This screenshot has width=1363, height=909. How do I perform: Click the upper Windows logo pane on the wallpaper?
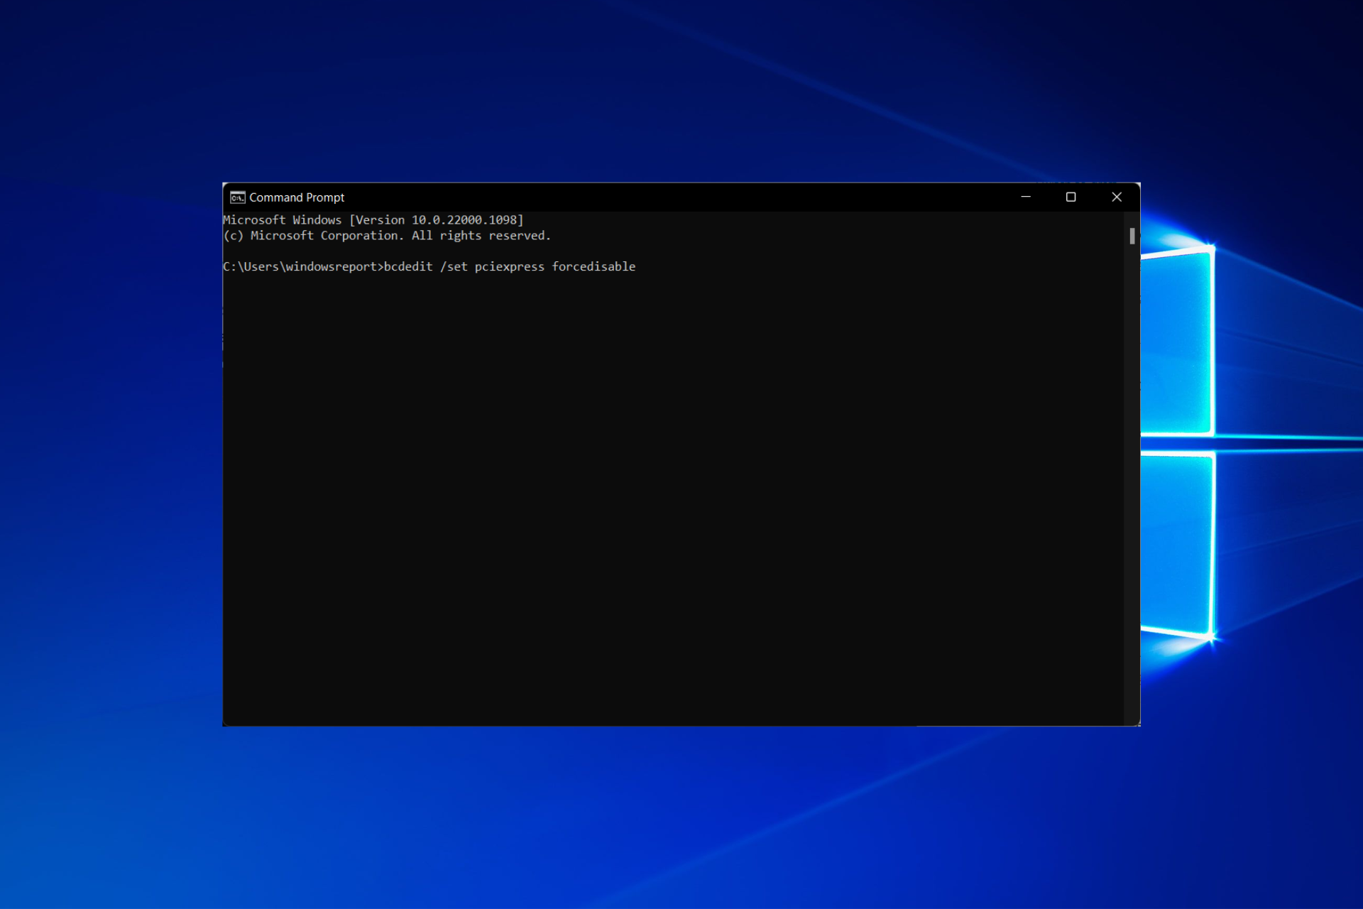coord(1176,341)
